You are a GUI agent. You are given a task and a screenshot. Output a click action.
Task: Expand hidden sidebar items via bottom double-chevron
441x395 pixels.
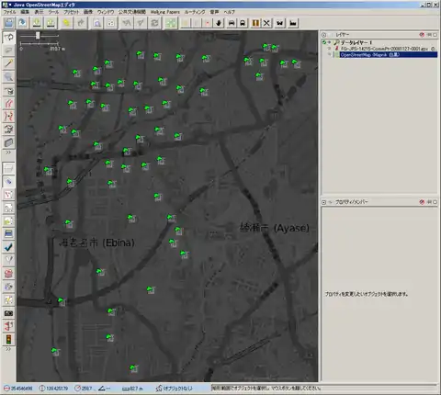pyautogui.click(x=8, y=349)
